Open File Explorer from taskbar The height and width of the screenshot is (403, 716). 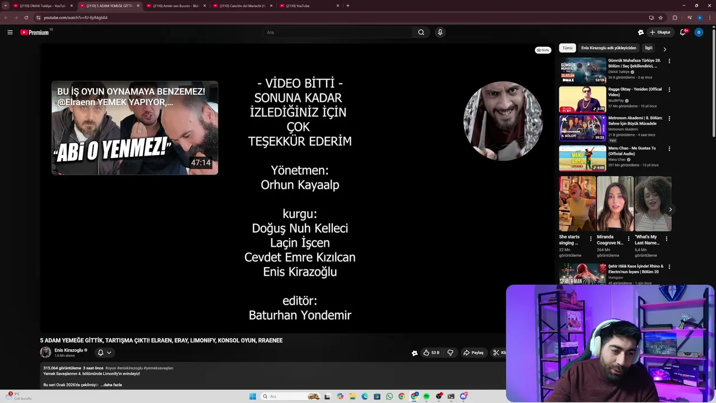[x=352, y=396]
